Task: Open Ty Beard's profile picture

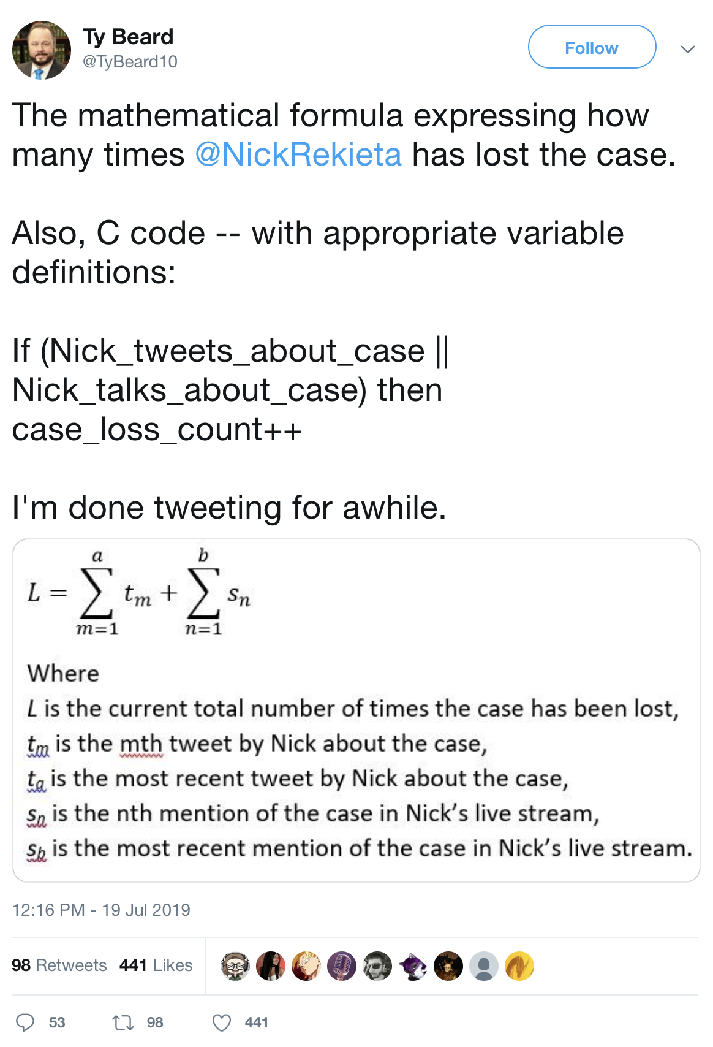Action: pyautogui.click(x=42, y=50)
